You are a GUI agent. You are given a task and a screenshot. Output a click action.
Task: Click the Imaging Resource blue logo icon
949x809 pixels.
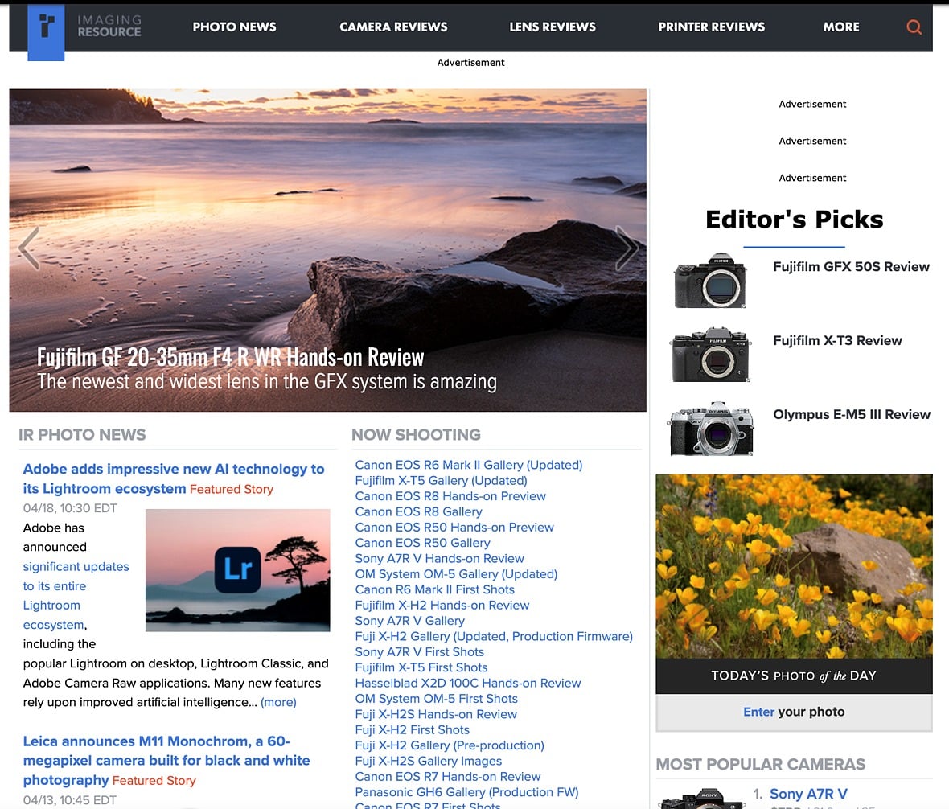point(46,31)
